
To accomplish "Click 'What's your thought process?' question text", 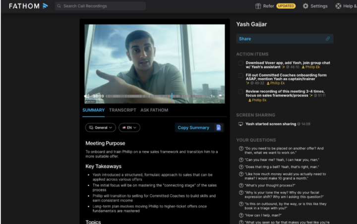I will 270,185.
